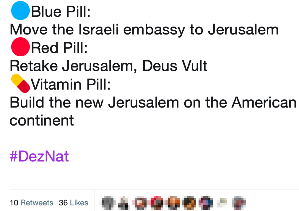Open the seventh pink-blue liker avatar
This screenshot has height=211, width=299.
[206, 203]
